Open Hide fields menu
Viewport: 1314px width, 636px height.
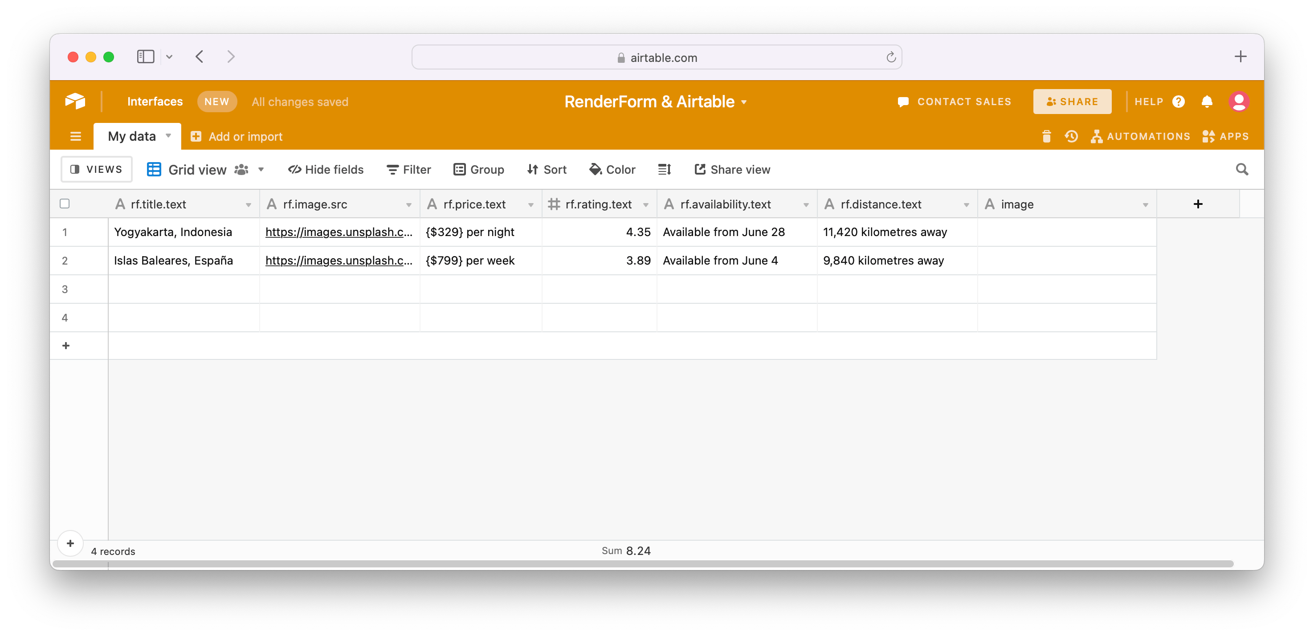326,169
